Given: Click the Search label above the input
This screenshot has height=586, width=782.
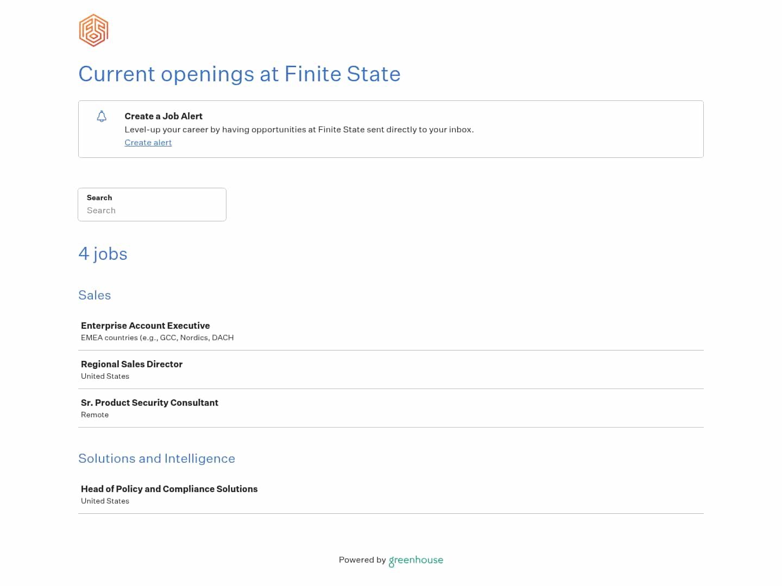Looking at the screenshot, I should pos(99,198).
